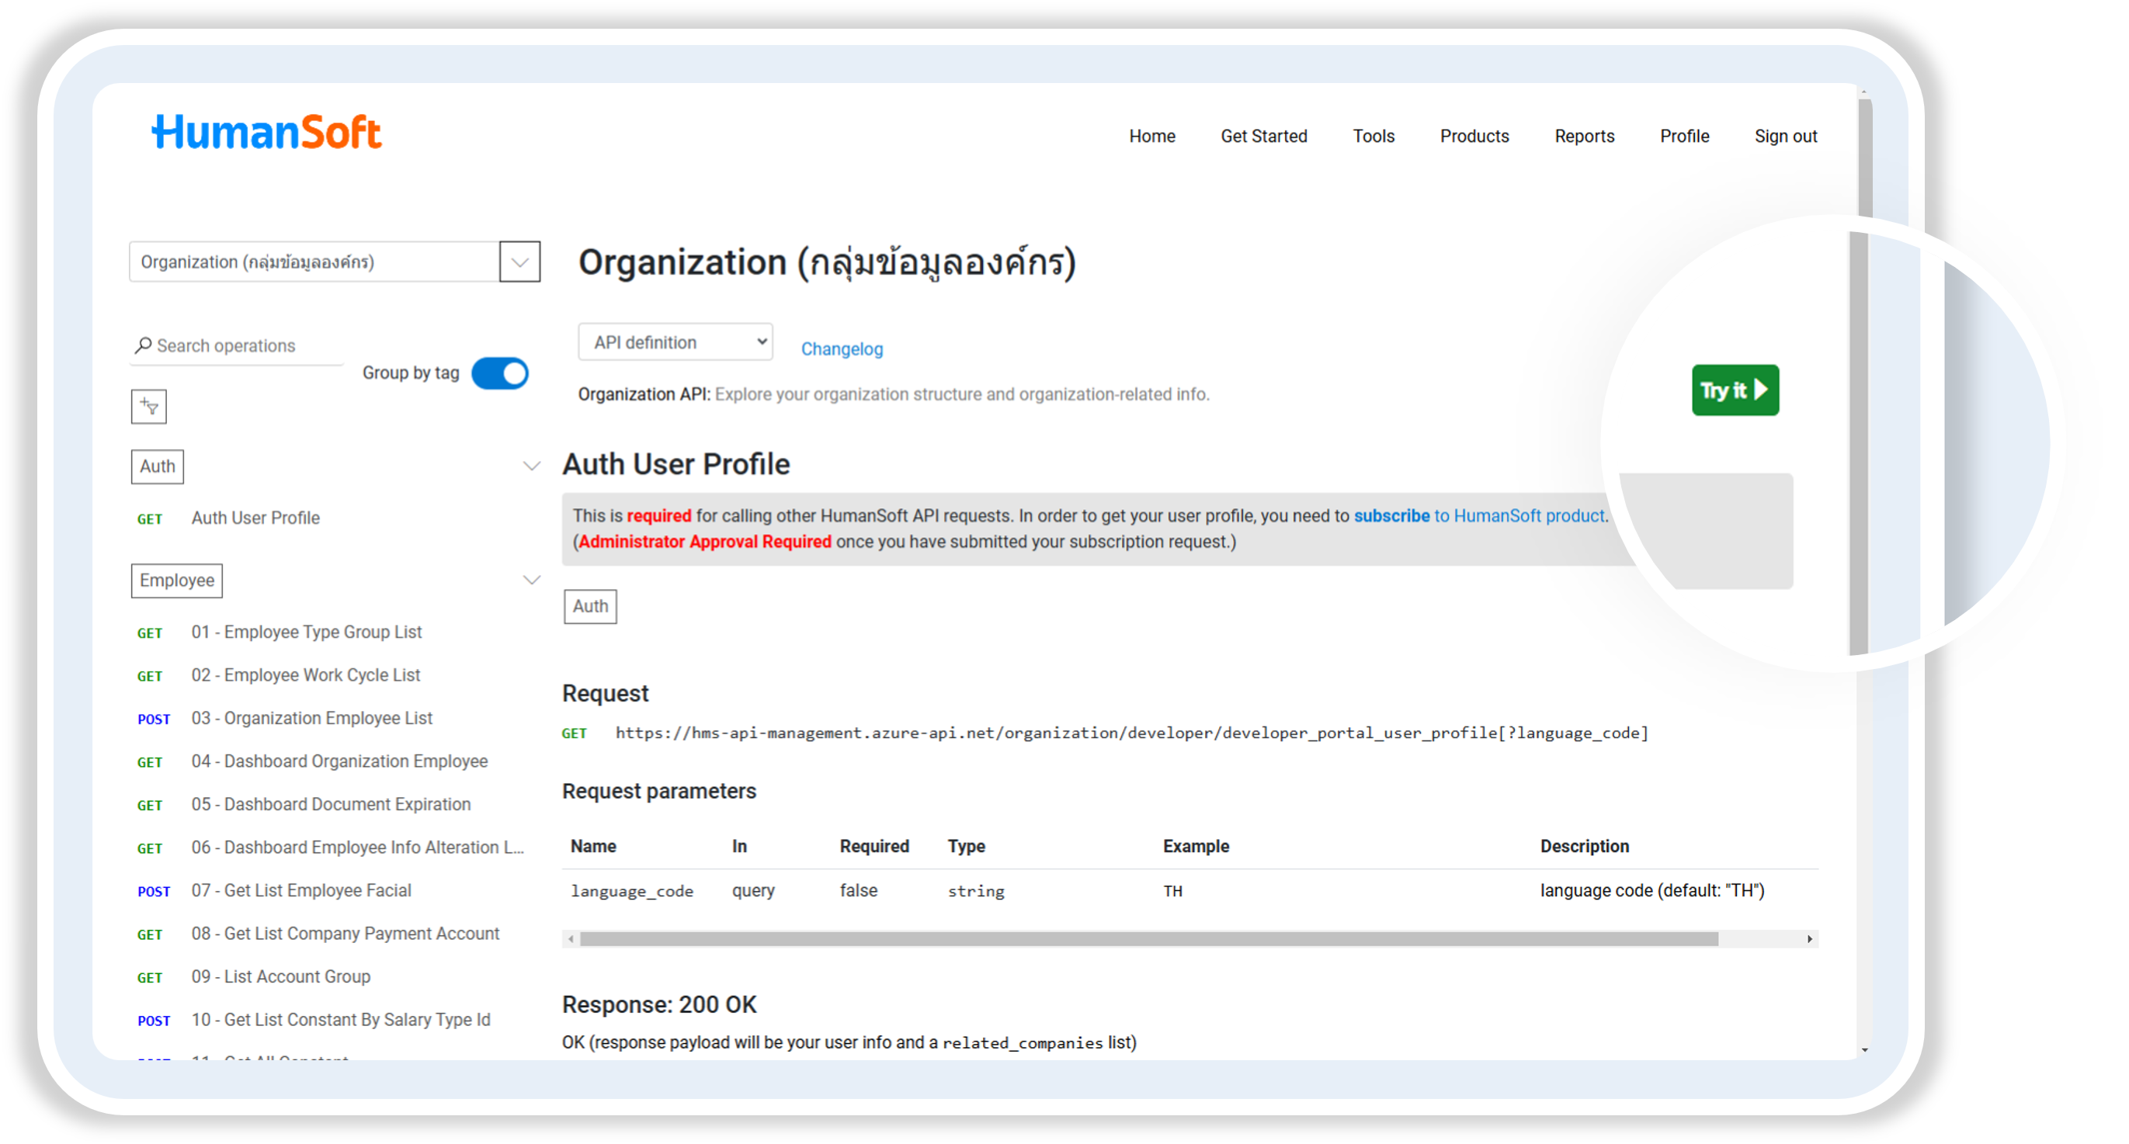Select 03 - Organization Employee List operation
The width and height of the screenshot is (2129, 1144).
coord(311,719)
